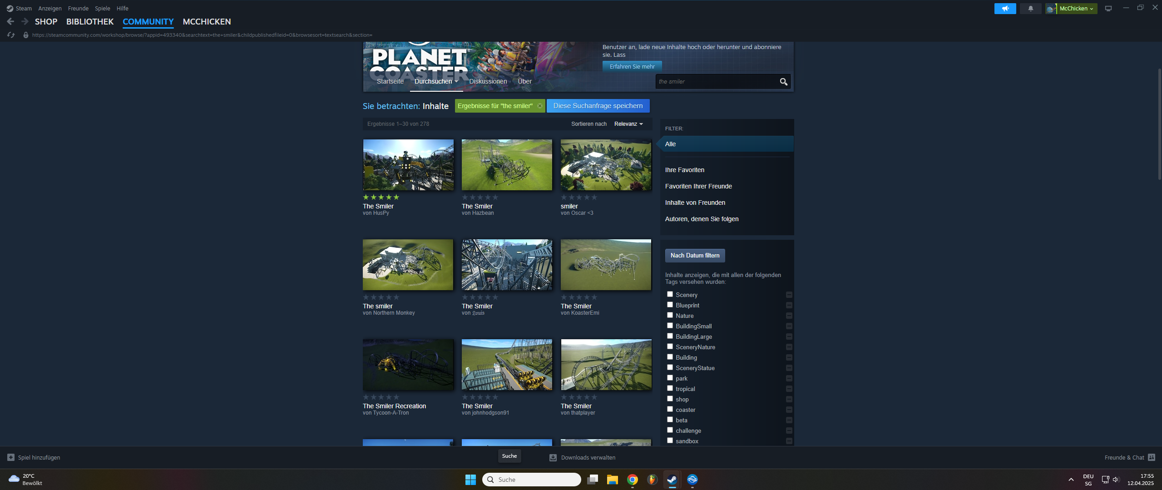Exclude the coaster tag with the minus icon

tap(789, 410)
